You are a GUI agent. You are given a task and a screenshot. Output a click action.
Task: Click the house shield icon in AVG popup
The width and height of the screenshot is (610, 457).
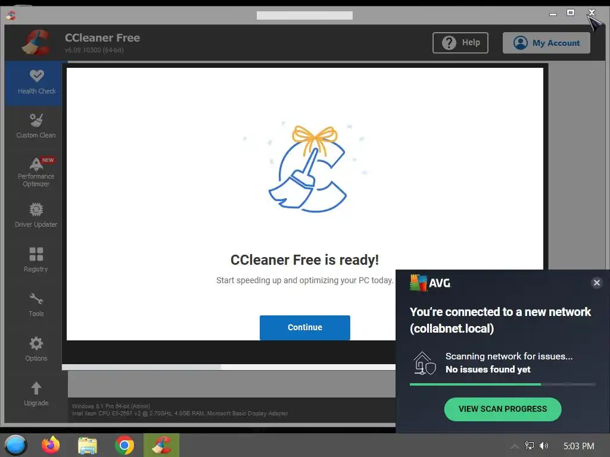424,364
